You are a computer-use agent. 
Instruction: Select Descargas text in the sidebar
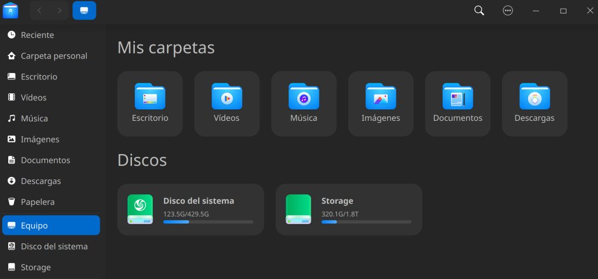click(41, 181)
